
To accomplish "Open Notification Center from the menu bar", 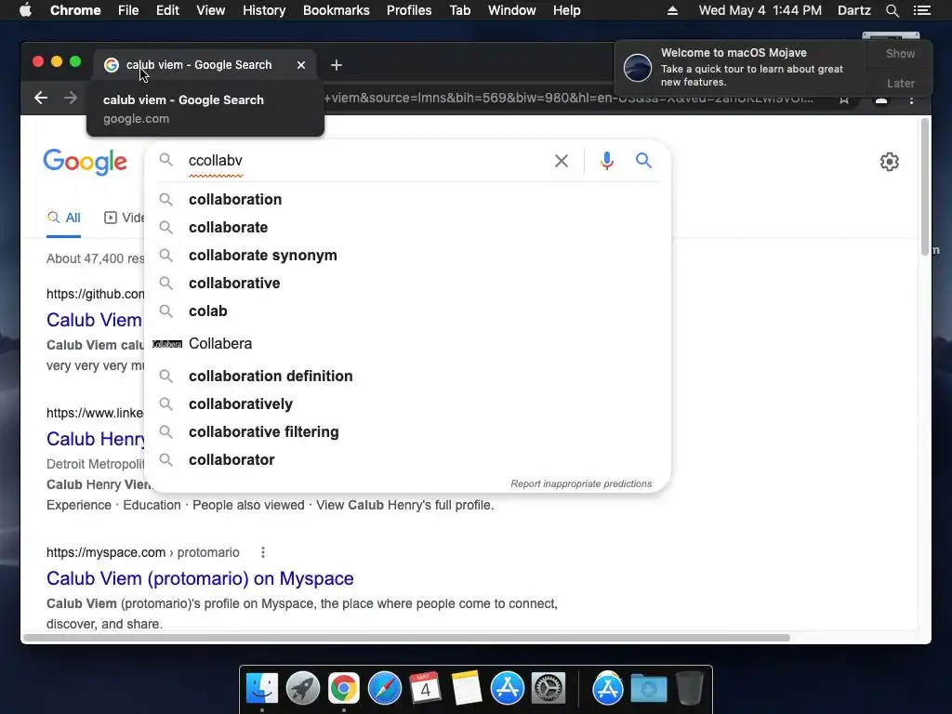I will (921, 10).
